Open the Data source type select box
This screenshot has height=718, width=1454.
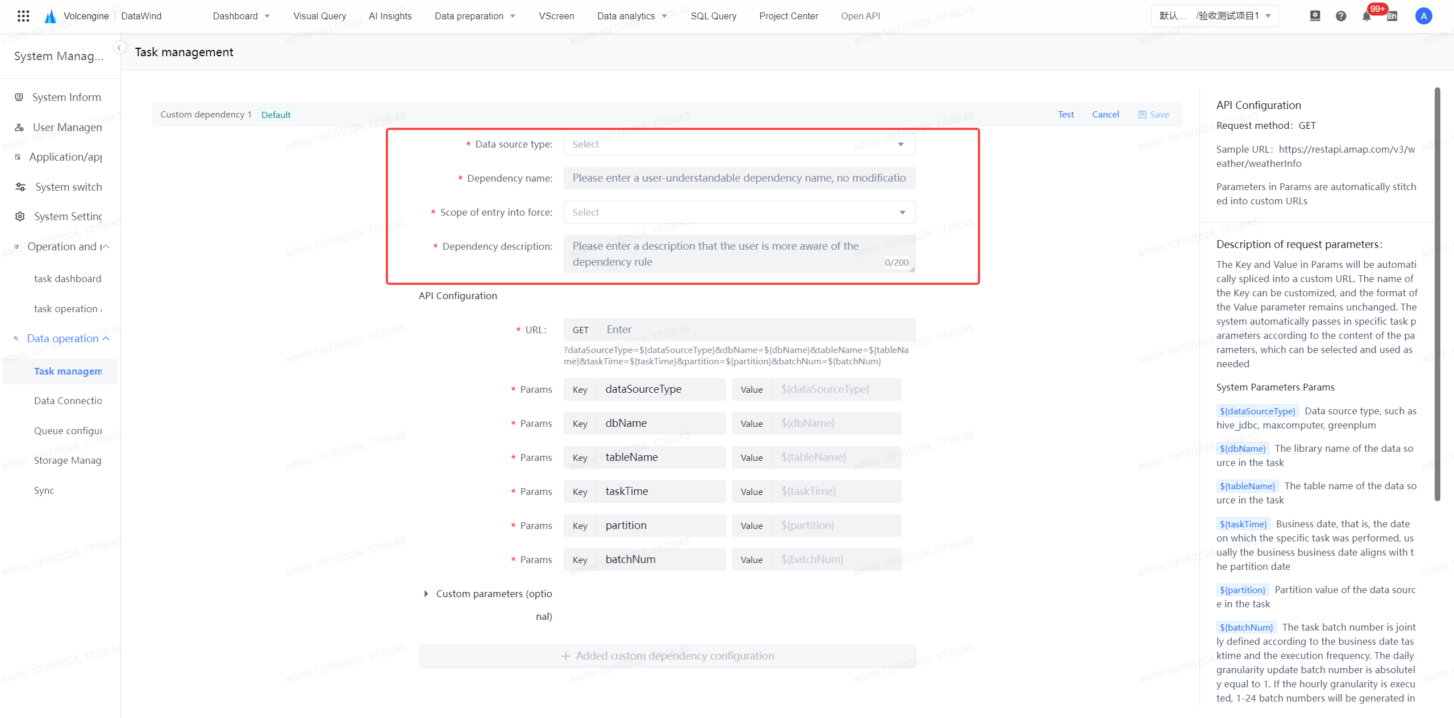coord(739,144)
